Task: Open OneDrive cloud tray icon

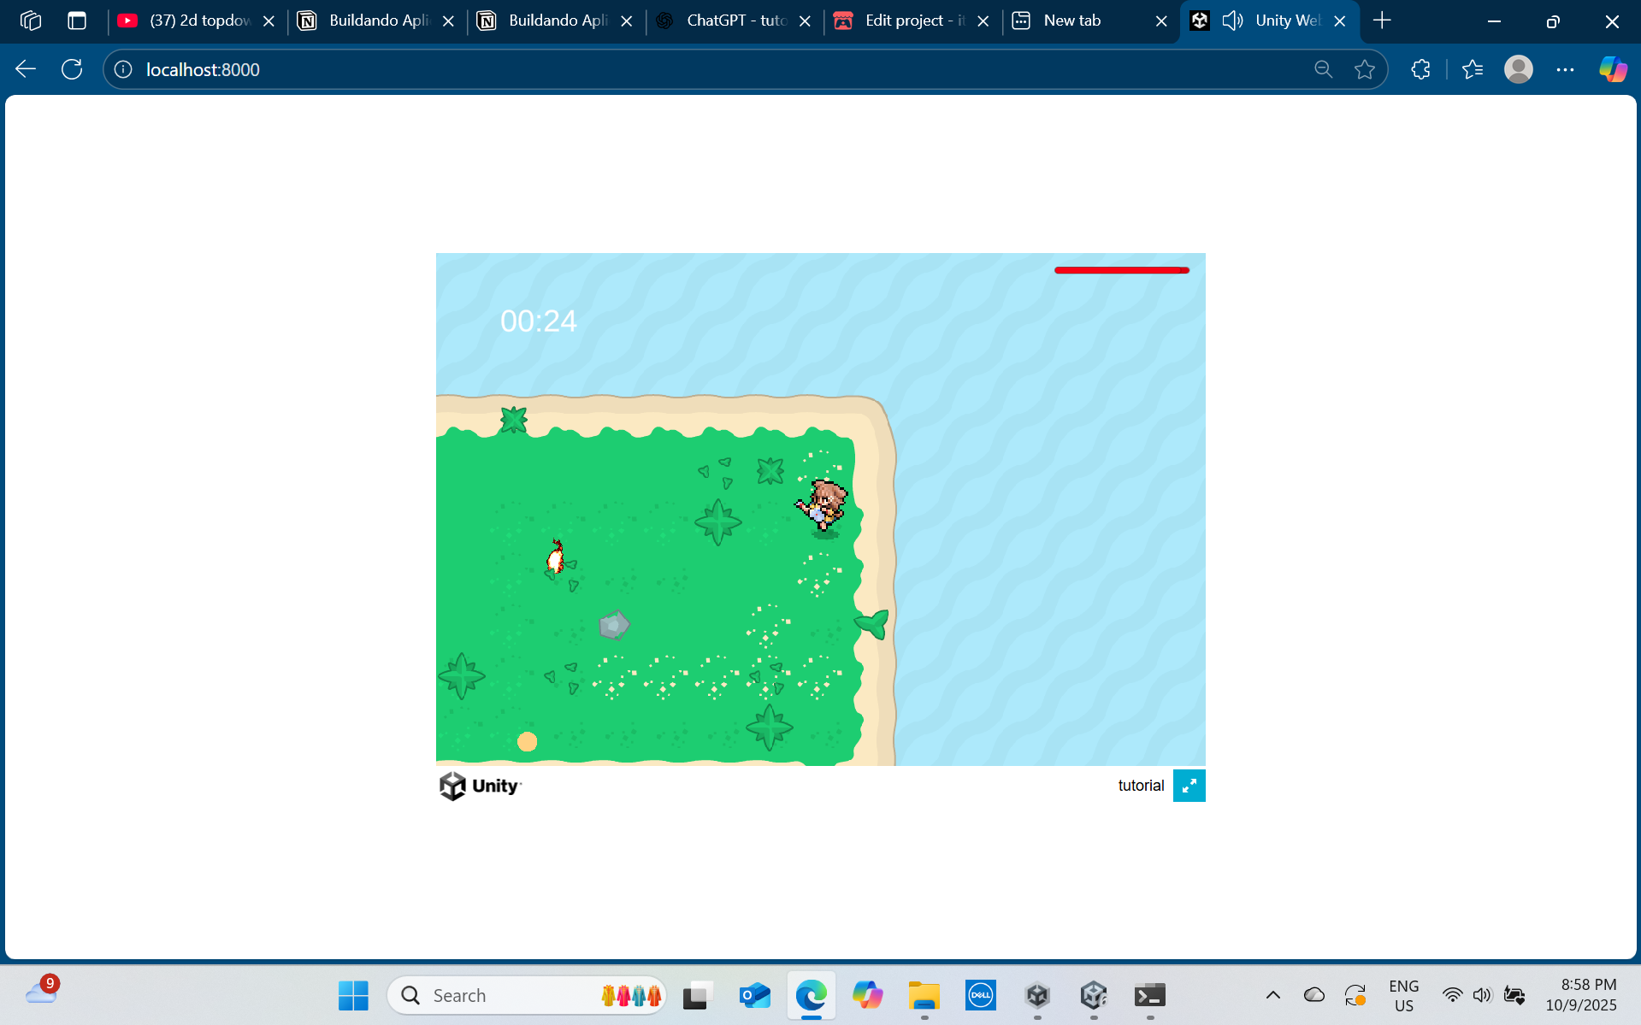Action: (x=1313, y=995)
